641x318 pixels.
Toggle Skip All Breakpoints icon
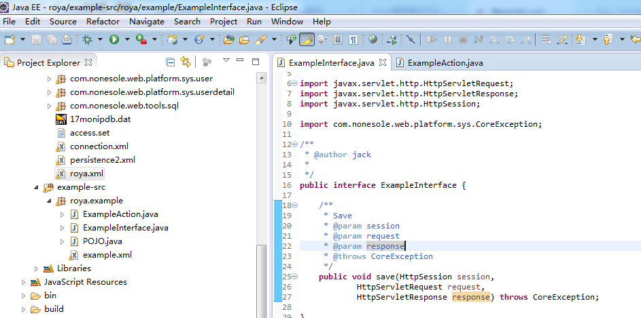coord(411,39)
